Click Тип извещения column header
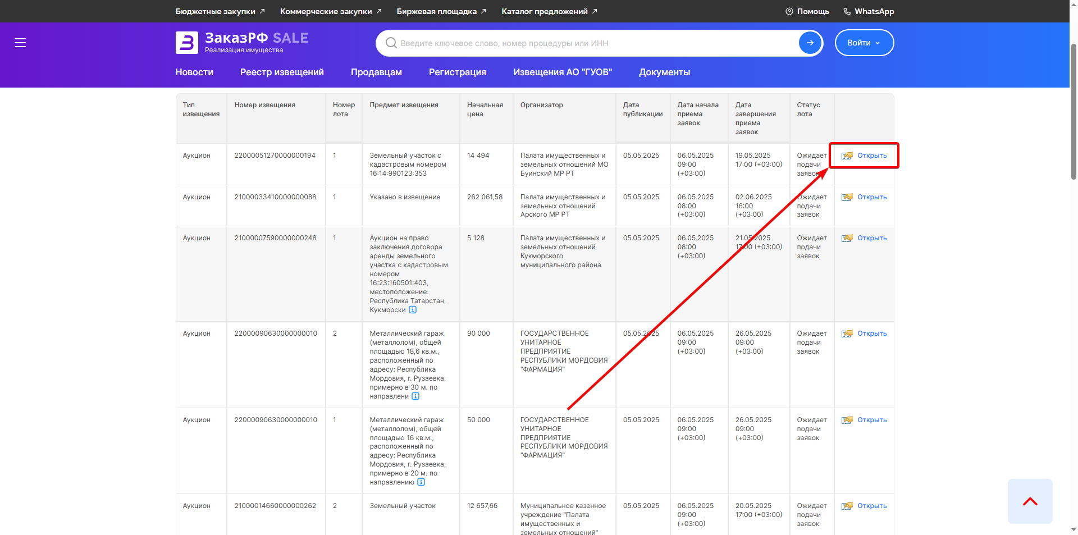Screen dimensions: 1078x535 pos(201,109)
